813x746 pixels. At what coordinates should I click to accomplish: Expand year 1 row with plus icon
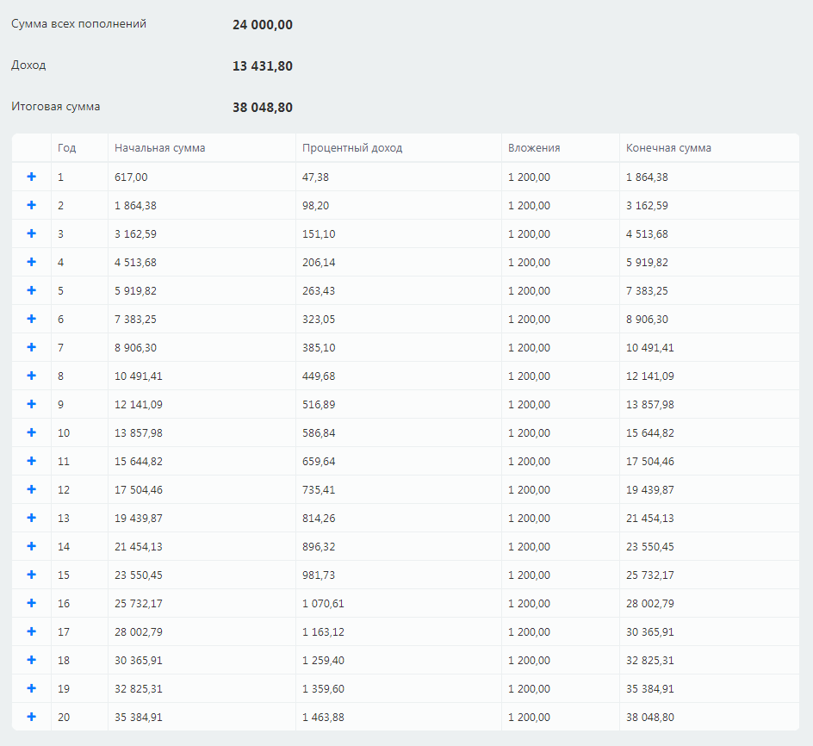pos(32,177)
